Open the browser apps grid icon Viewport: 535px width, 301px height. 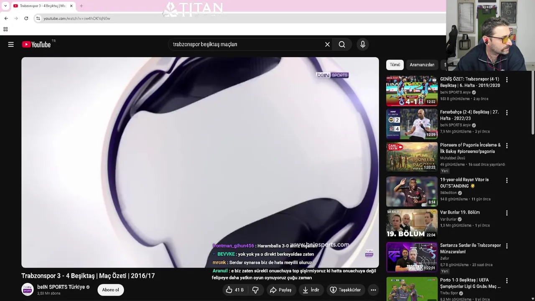click(5, 29)
